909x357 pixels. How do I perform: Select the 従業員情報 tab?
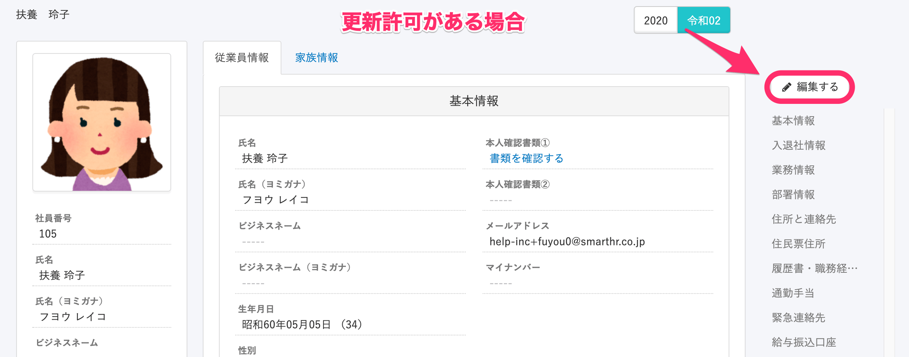(242, 58)
